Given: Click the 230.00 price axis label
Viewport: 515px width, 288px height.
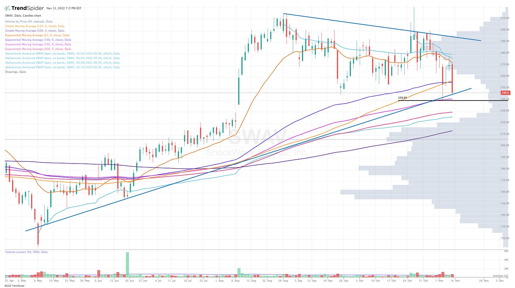Looking at the screenshot, I should (505, 110).
